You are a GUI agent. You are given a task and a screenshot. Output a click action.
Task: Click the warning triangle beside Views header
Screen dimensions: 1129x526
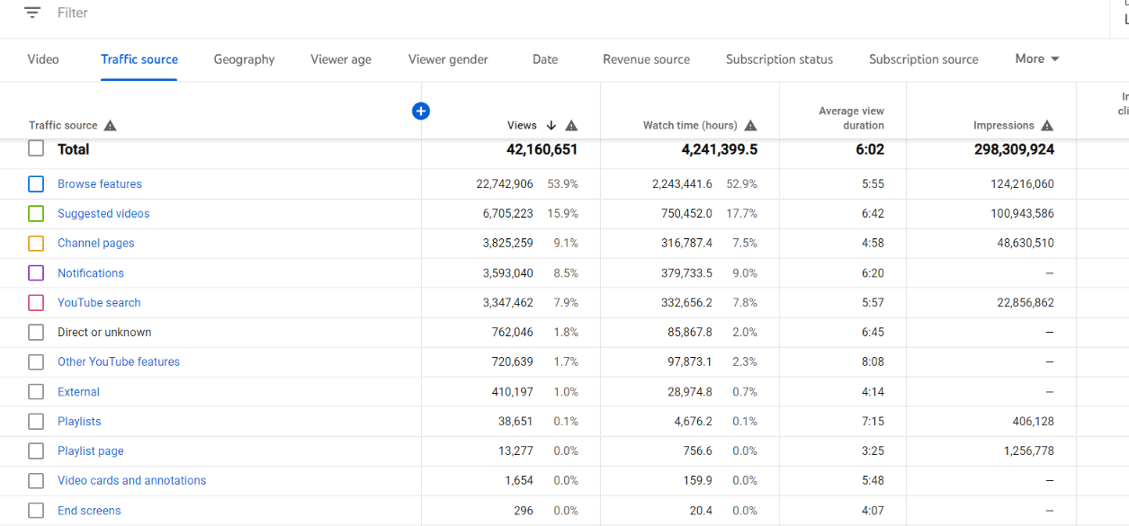[571, 126]
